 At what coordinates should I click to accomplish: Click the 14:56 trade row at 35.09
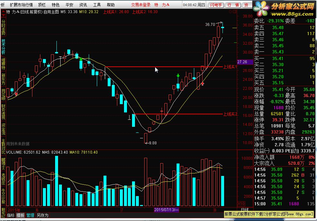(284, 169)
